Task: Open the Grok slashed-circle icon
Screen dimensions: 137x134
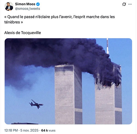Action: [124, 4]
